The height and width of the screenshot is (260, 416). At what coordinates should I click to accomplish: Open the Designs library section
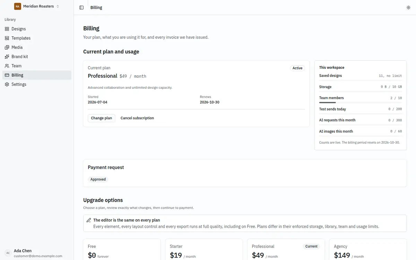[x=37, y=29]
